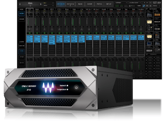Adjust the Snare channel gain knob
Image resolution: width=166 pixels, height=121 pixels.
click(x=37, y=30)
